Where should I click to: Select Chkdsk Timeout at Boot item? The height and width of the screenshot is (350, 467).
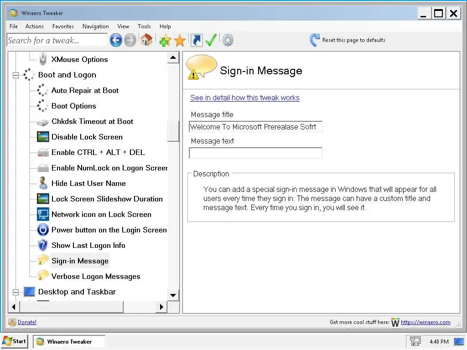tap(92, 121)
